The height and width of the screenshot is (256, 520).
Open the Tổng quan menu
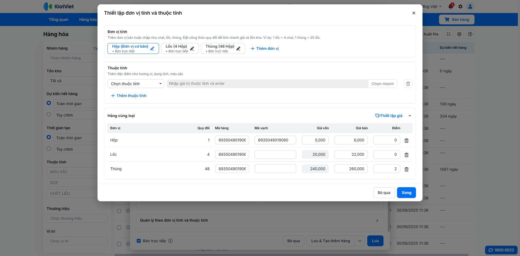pos(58,20)
